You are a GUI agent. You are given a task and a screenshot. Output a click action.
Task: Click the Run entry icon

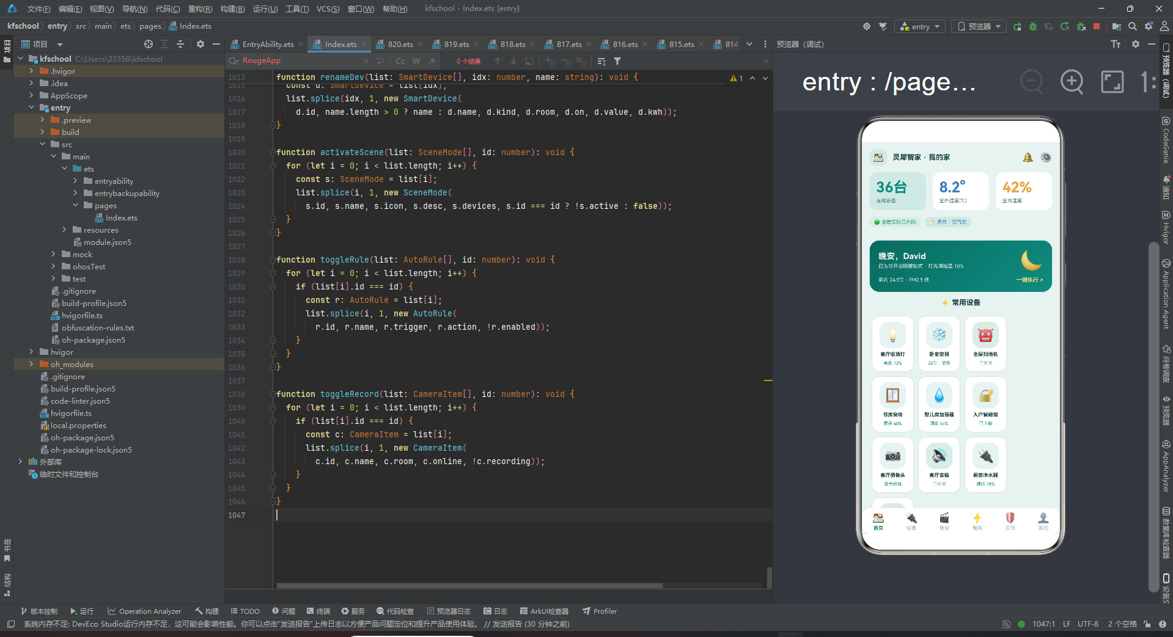1017,26
